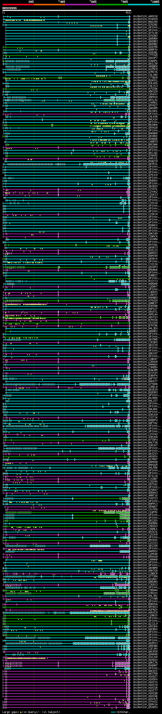Select the UniRef100_Q8IBJ8 entry
Image resolution: width=162 pixels, height=714 pixels.
[145, 390]
